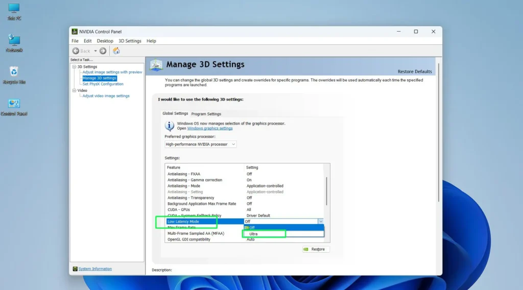Open This PC desktop icon
This screenshot has width=523, height=290.
pyautogui.click(x=14, y=12)
